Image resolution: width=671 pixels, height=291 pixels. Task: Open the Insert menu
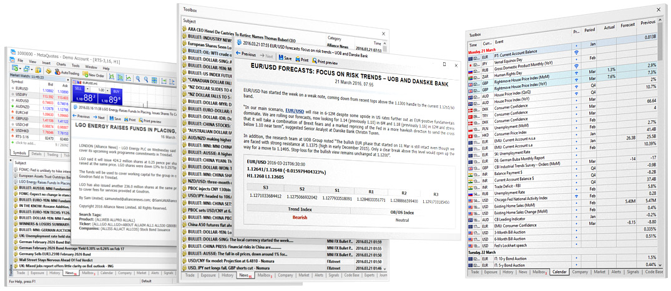pos(46,63)
